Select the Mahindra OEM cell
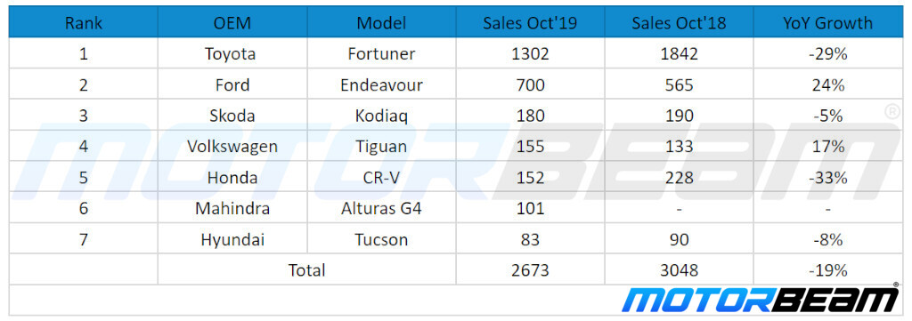Viewport: 912px width, 321px height. pos(232,208)
